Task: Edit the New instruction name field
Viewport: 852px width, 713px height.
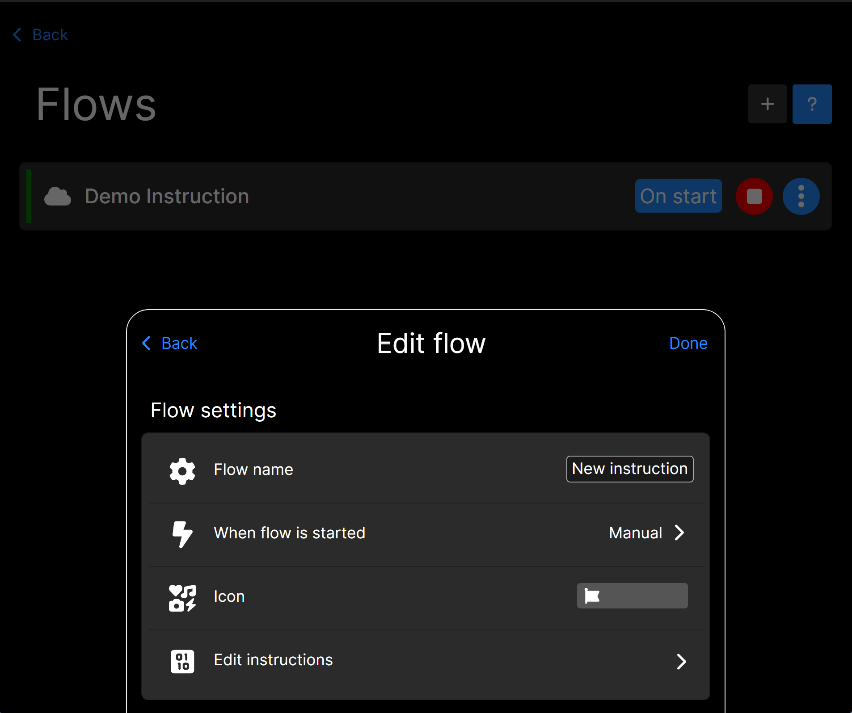Action: [630, 469]
